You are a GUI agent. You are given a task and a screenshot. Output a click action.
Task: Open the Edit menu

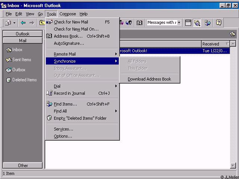19,14
